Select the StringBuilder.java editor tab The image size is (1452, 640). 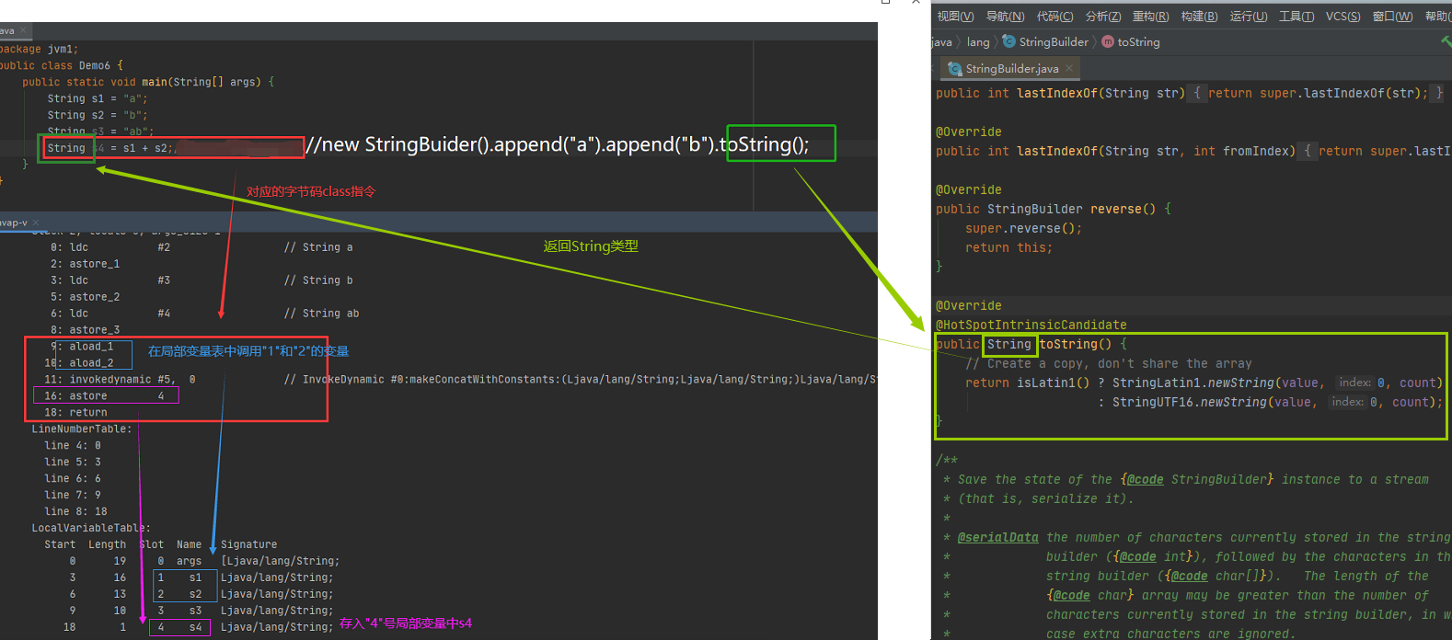click(x=1010, y=69)
